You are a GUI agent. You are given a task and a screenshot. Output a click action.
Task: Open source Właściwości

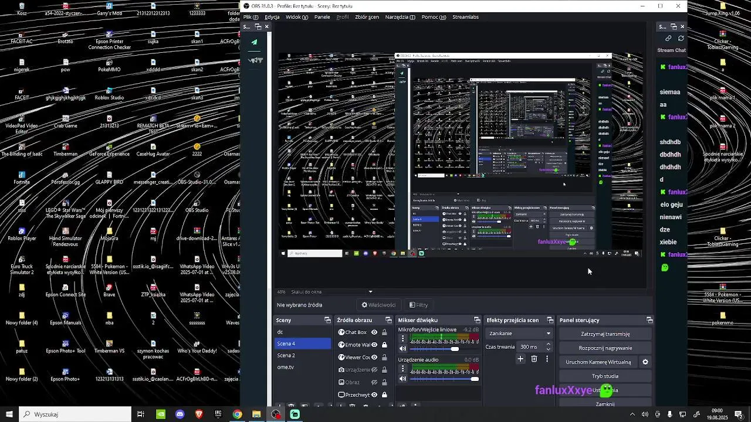pyautogui.click(x=378, y=305)
